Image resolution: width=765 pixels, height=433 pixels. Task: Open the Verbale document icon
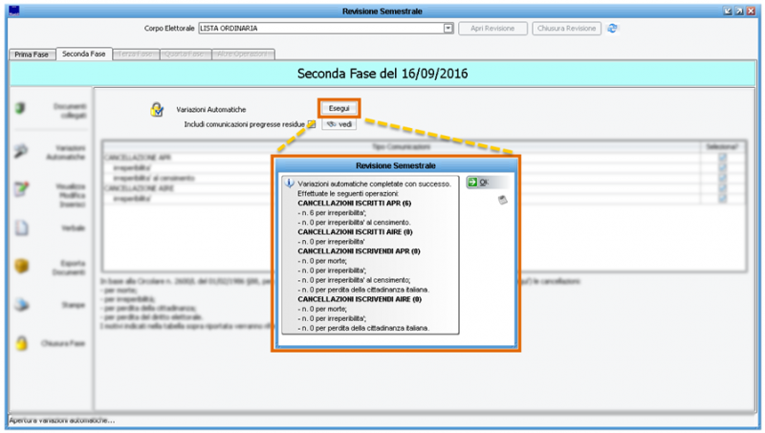[21, 227]
